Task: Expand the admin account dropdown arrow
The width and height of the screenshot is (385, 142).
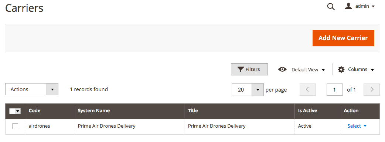Action: (x=373, y=7)
